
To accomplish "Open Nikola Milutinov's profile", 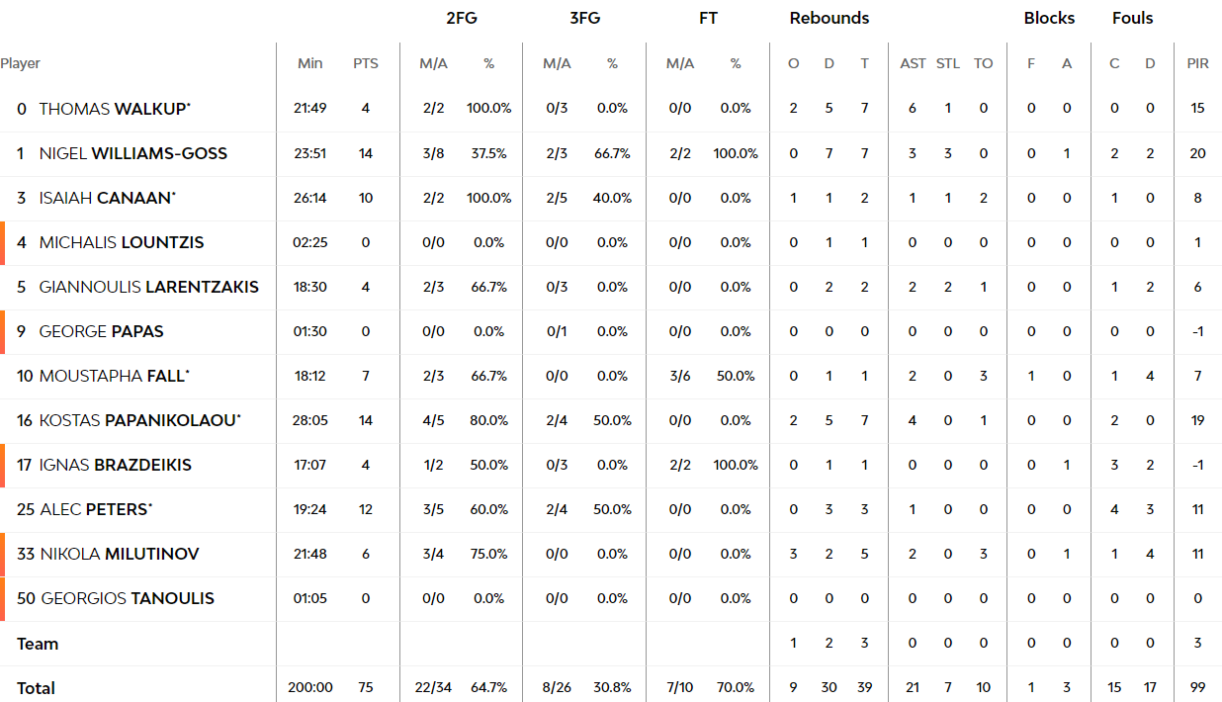I will click(120, 554).
